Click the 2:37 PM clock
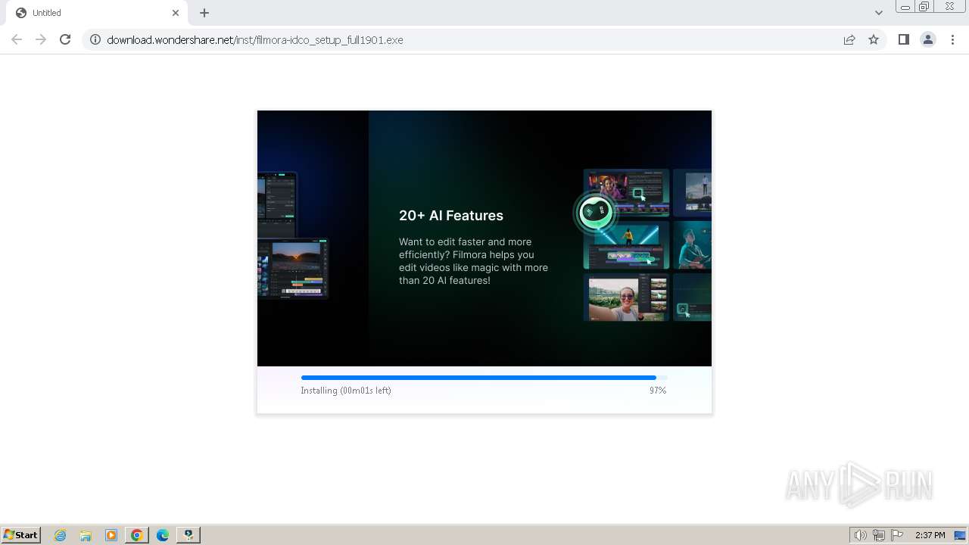Image resolution: width=969 pixels, height=545 pixels. point(930,535)
